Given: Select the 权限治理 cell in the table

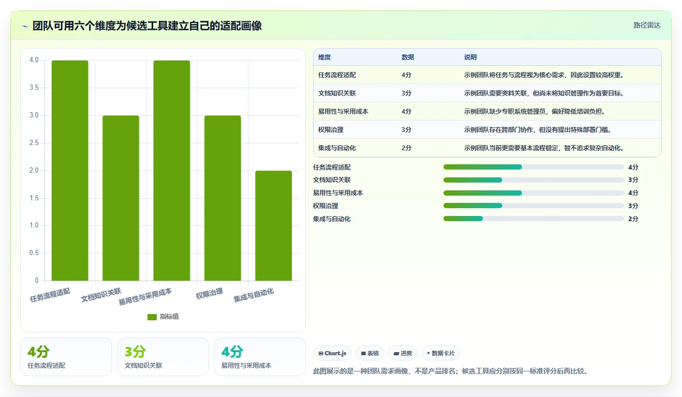Looking at the screenshot, I should coord(331,130).
